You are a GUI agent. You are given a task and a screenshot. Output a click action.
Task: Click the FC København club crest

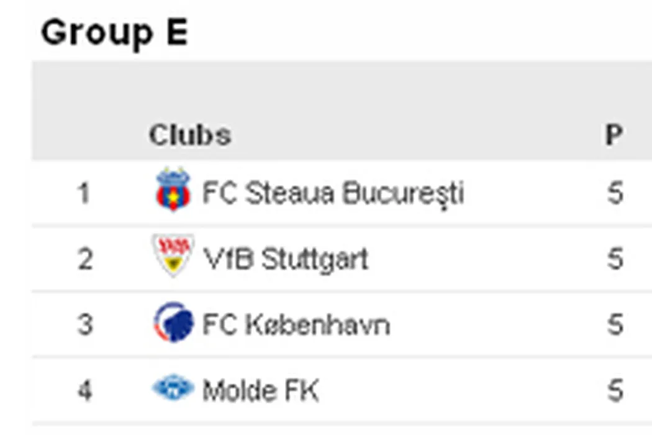pos(171,323)
